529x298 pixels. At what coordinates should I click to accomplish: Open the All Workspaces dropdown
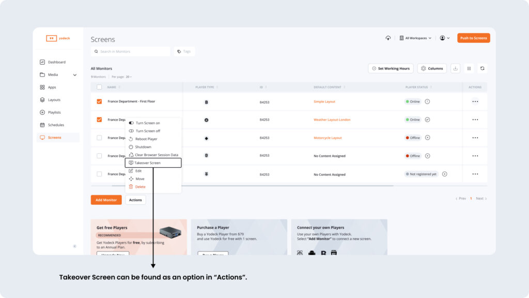pos(415,38)
